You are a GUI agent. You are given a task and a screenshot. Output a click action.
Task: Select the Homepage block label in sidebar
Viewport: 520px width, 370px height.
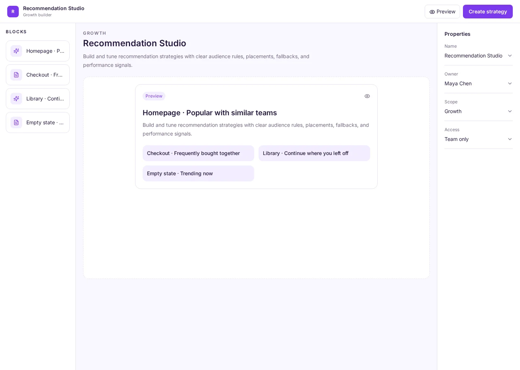point(45,51)
